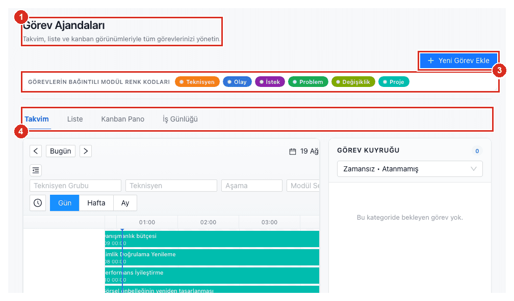Jump to today with Bugün button
The width and height of the screenshot is (514, 301).
point(61,151)
